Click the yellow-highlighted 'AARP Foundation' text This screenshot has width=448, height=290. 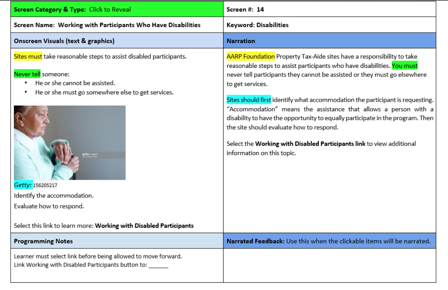[x=250, y=56]
